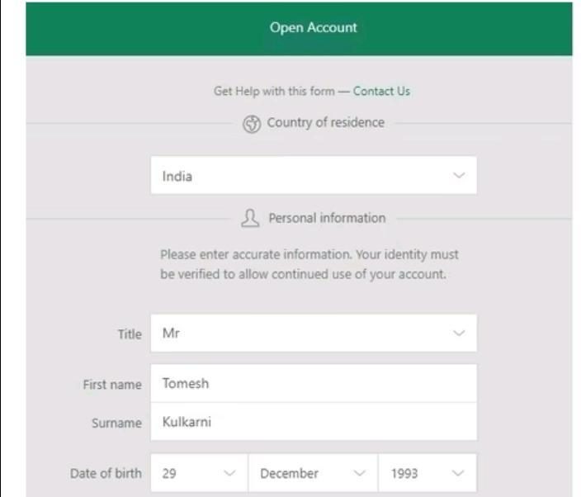Click the Get Help with this form text
Viewport: 581px width, 497px height.
tap(274, 91)
